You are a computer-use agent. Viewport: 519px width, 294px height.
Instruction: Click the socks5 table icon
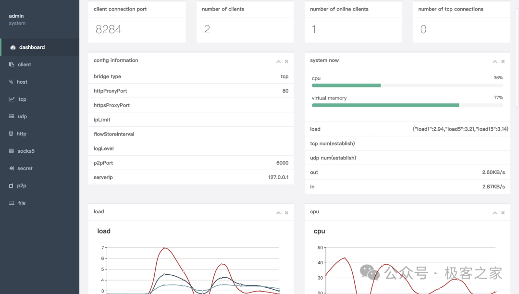click(x=12, y=151)
